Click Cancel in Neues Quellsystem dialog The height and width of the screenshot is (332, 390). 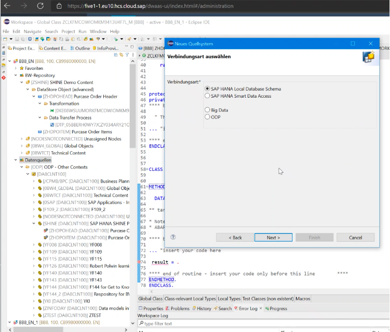[x=355, y=237]
